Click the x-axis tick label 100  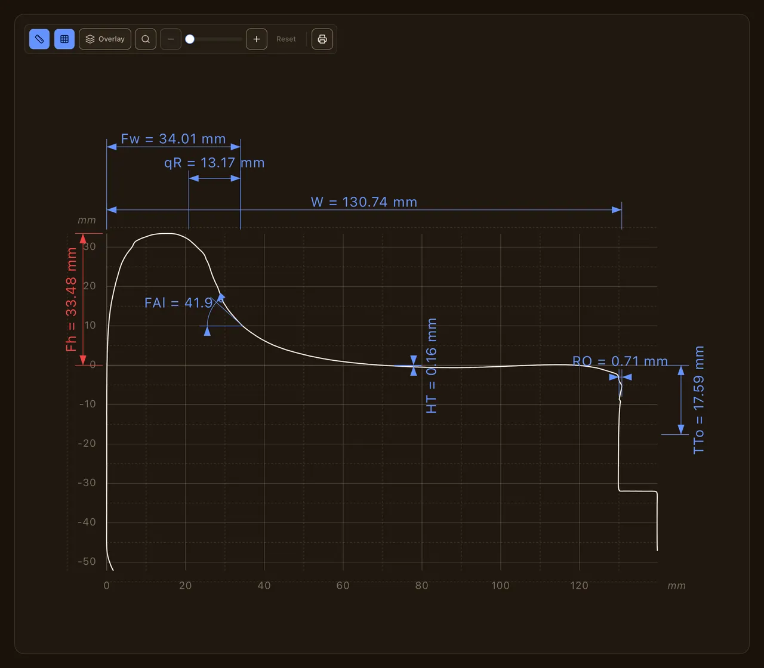pos(501,586)
